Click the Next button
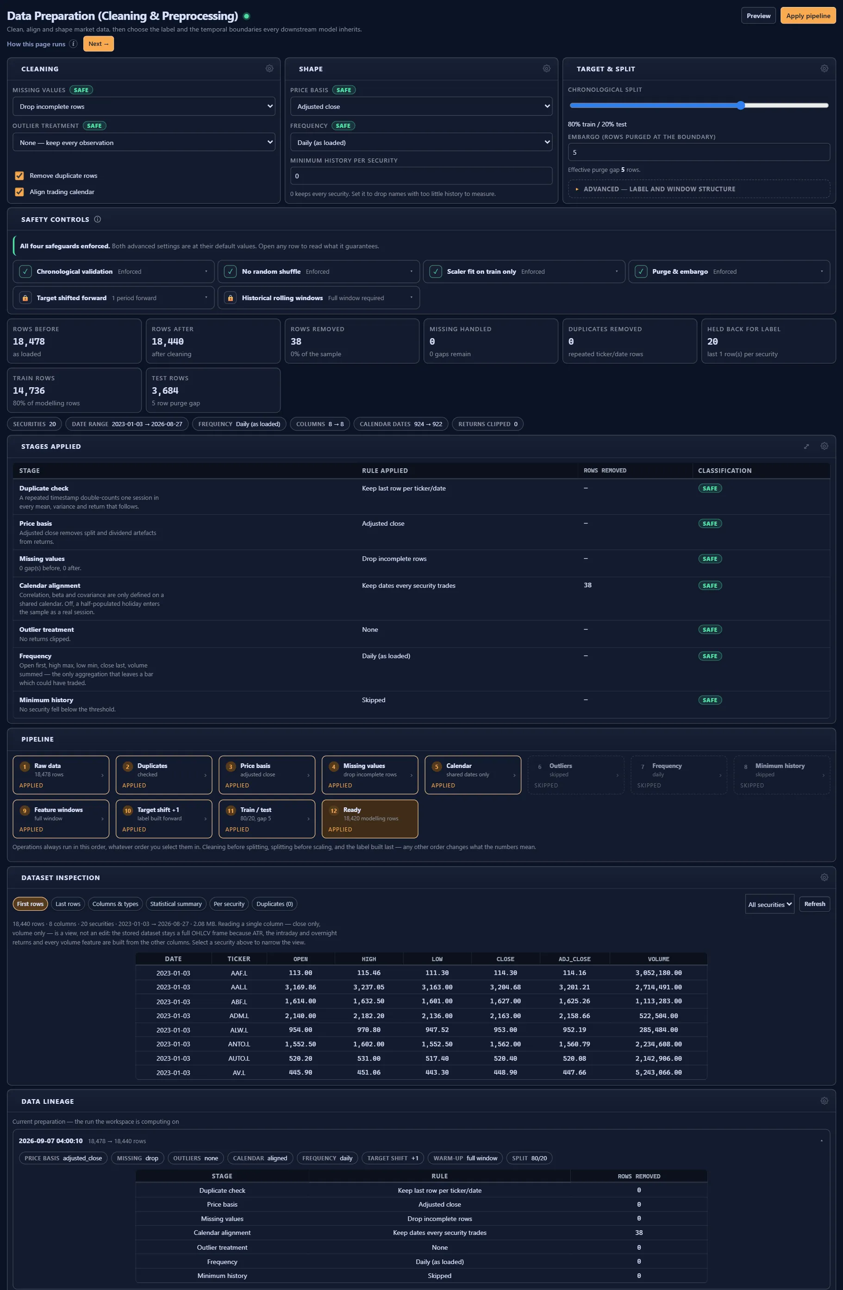Image resolution: width=843 pixels, height=1290 pixels. (99, 44)
